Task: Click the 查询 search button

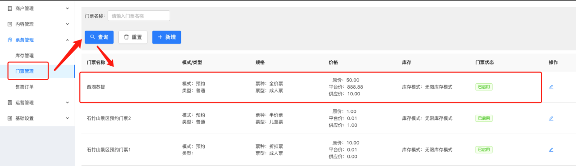Action: [x=99, y=37]
